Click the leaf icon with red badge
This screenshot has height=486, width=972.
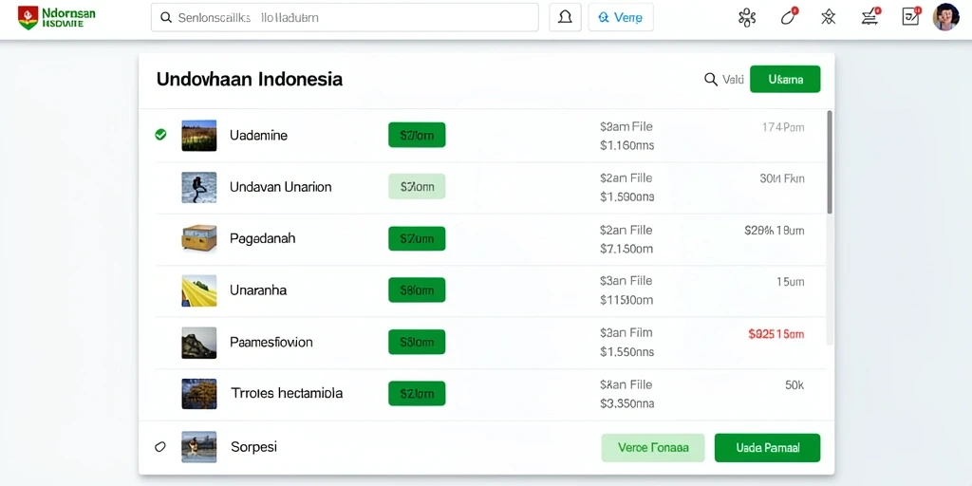coord(789,17)
